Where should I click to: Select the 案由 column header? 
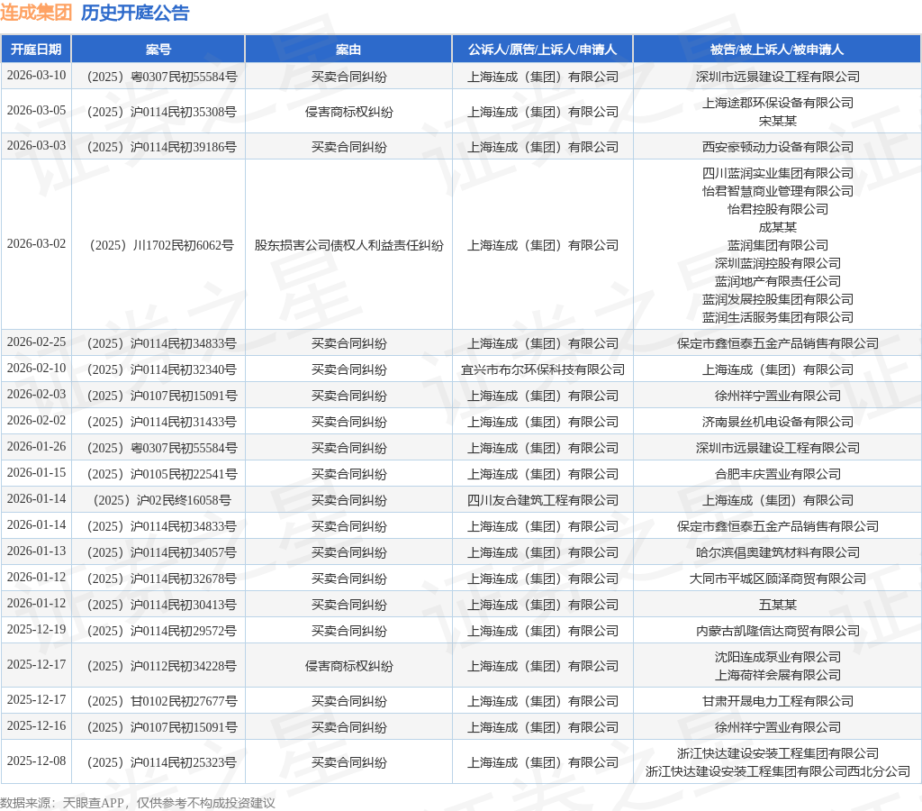click(348, 50)
